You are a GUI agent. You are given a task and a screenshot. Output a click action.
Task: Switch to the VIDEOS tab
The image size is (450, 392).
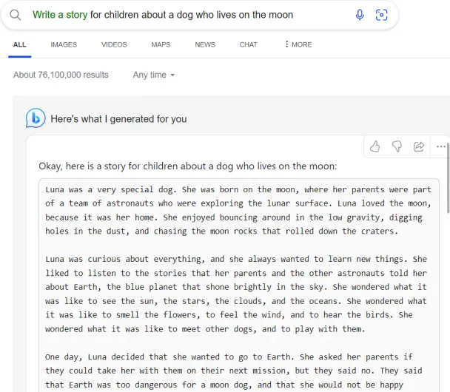114,44
